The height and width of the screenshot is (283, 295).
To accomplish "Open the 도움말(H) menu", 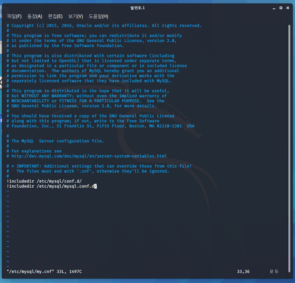I will click(98, 16).
